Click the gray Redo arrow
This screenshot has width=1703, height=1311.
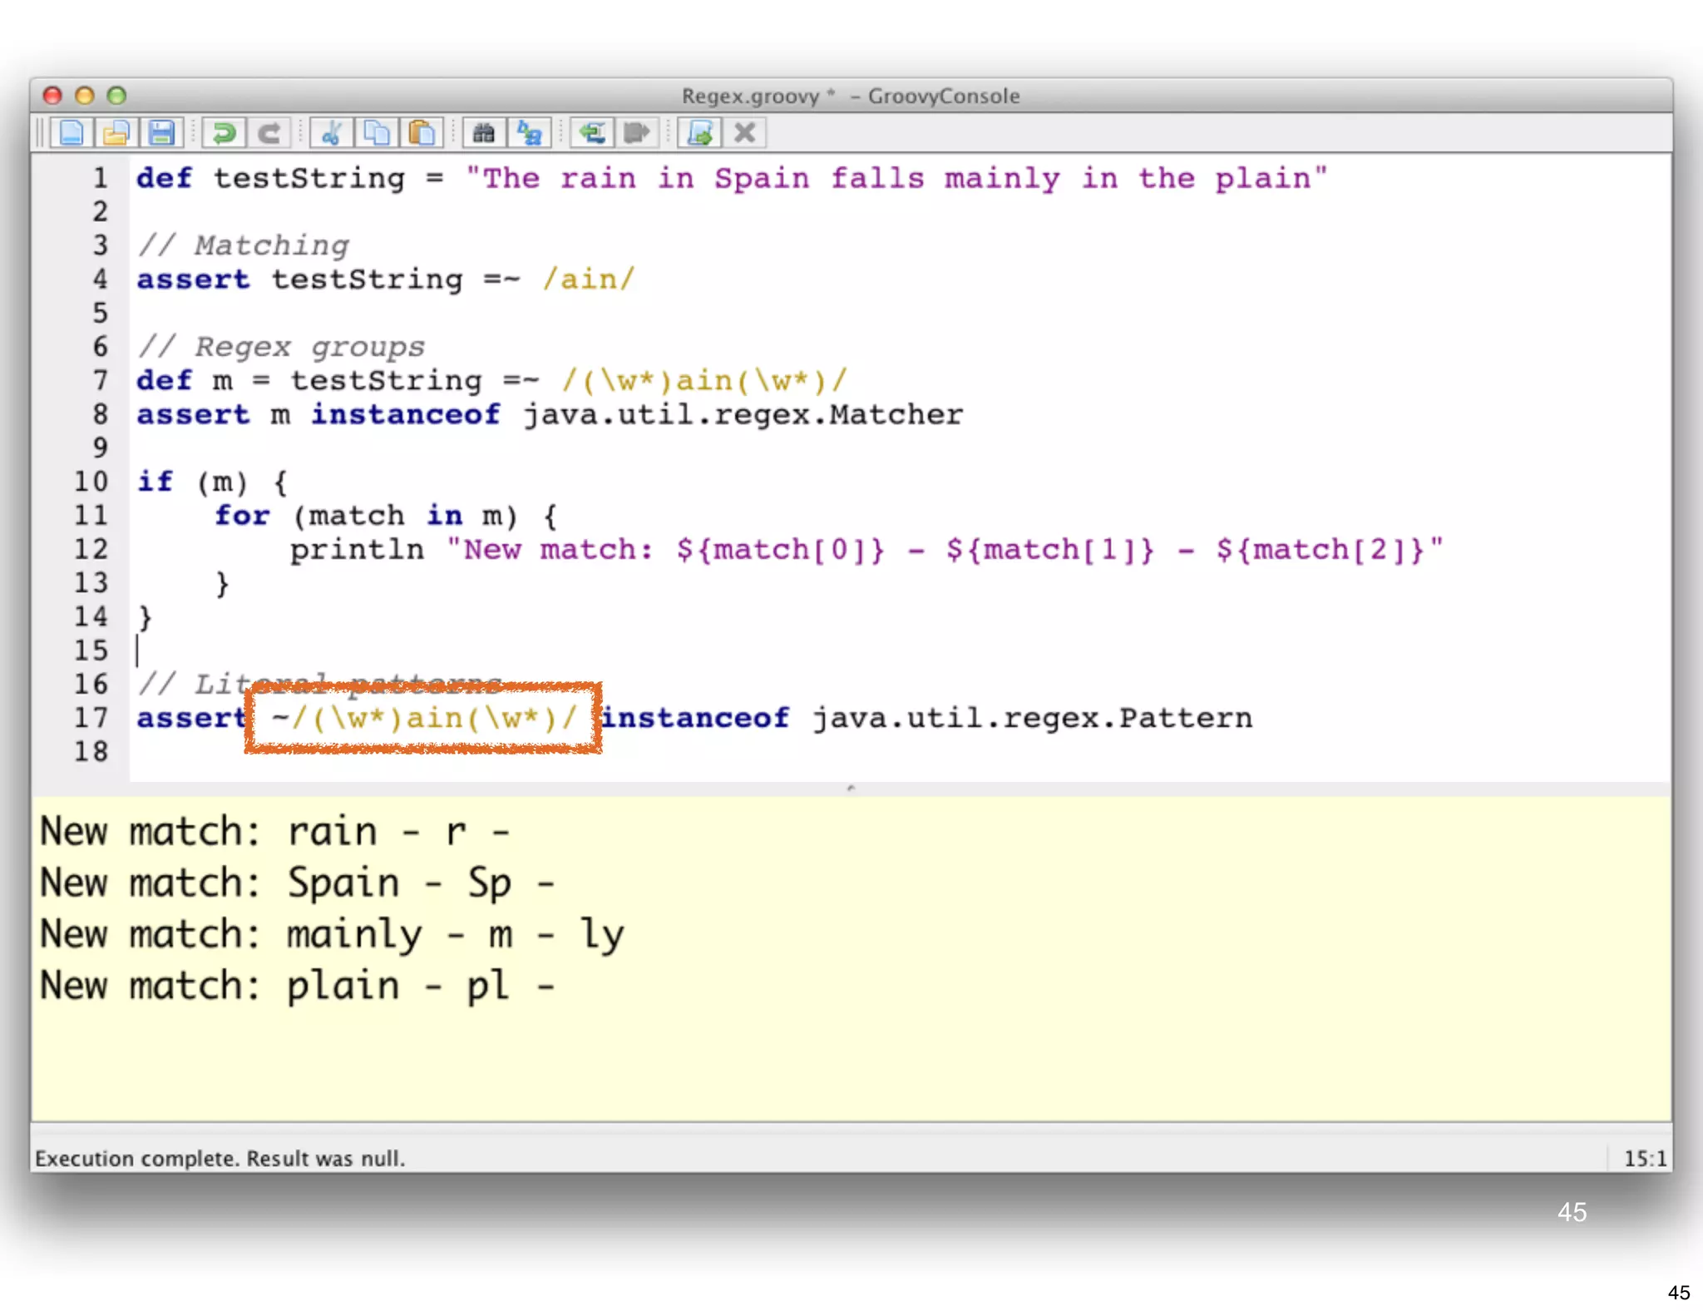[269, 133]
